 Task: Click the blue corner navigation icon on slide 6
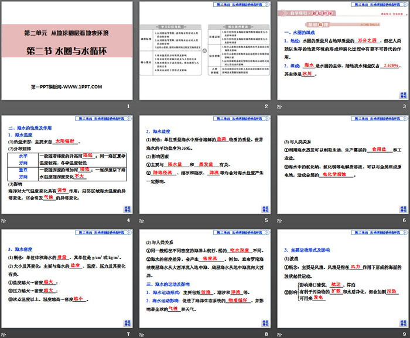pyautogui.click(x=403, y=209)
